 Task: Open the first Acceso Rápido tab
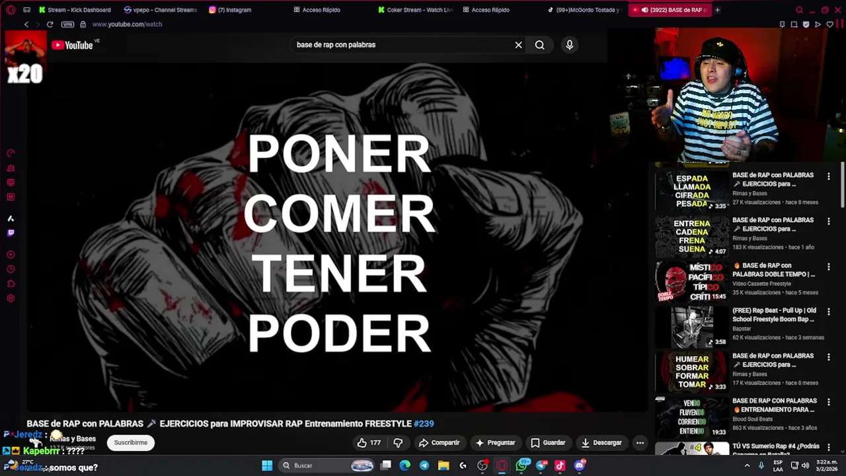tap(317, 10)
